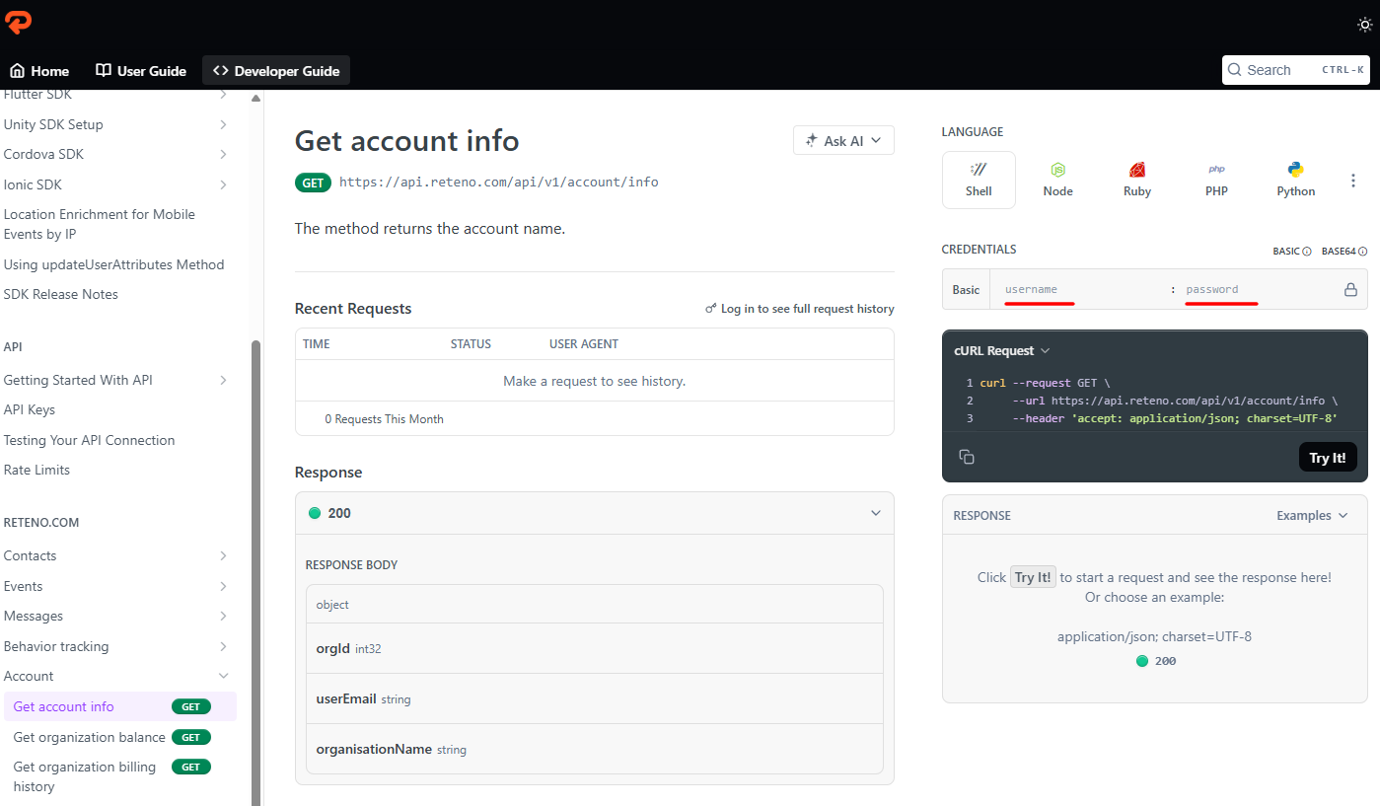
Task: Open more languages three-dot menu
Action: [x=1353, y=181]
